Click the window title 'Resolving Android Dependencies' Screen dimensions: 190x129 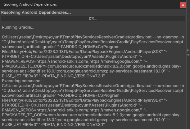pyautogui.click(x=30, y=4)
